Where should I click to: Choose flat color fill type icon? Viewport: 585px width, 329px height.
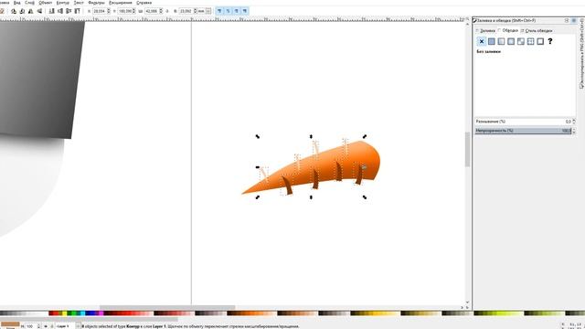pyautogui.click(x=492, y=41)
